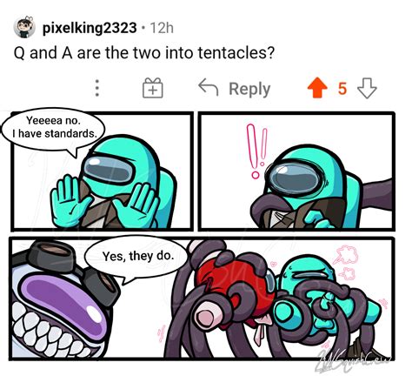The width and height of the screenshot is (412, 376).
Task: Click the 12h comment timestamp
Action: [162, 28]
